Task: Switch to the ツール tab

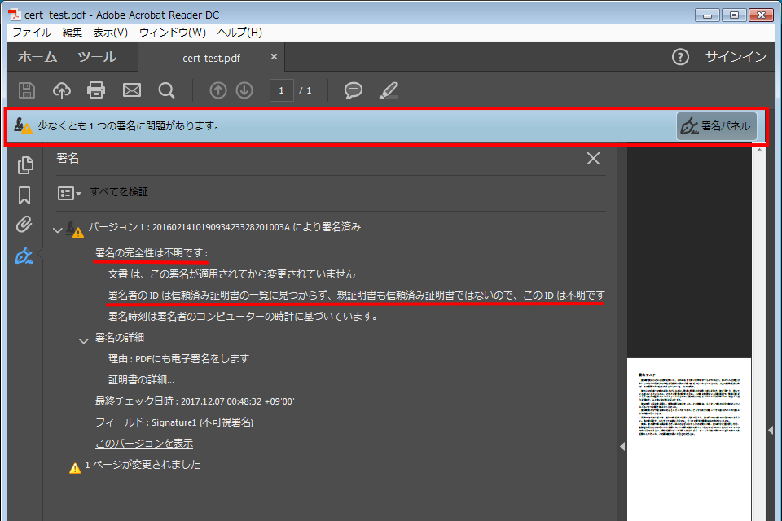Action: pos(97,57)
